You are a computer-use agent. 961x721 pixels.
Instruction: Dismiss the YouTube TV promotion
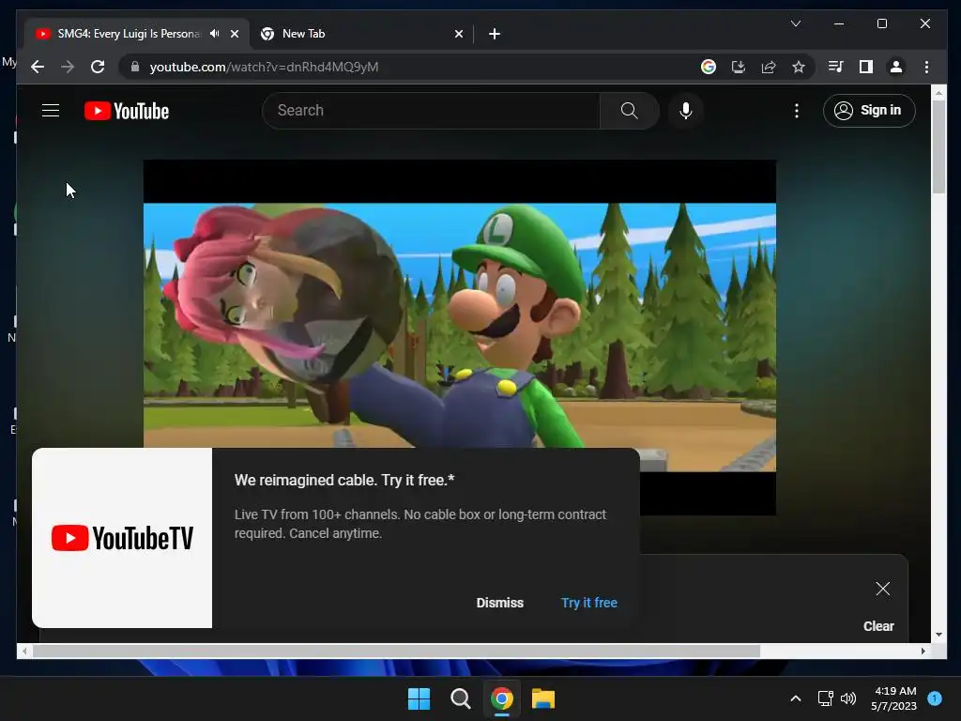[500, 603]
